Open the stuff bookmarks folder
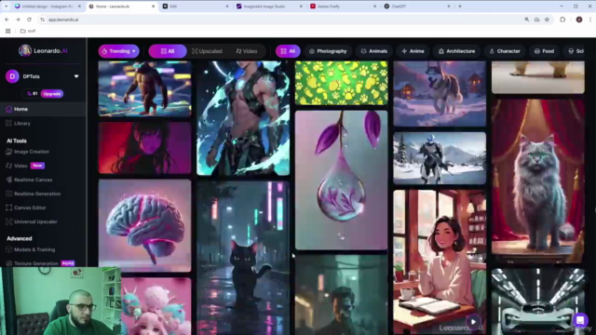The height and width of the screenshot is (335, 596). (28, 31)
